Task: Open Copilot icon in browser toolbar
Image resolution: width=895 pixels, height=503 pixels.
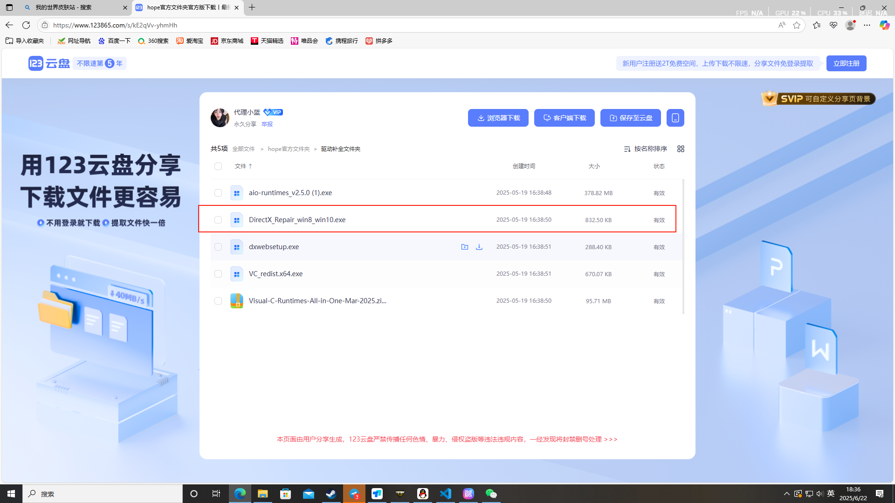Action: click(884, 25)
